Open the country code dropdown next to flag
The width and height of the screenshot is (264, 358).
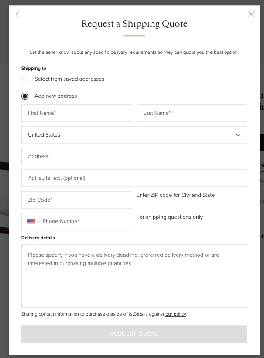click(x=38, y=221)
